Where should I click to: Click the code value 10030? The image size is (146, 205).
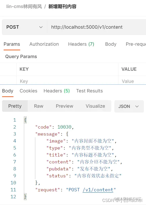click(x=64, y=127)
